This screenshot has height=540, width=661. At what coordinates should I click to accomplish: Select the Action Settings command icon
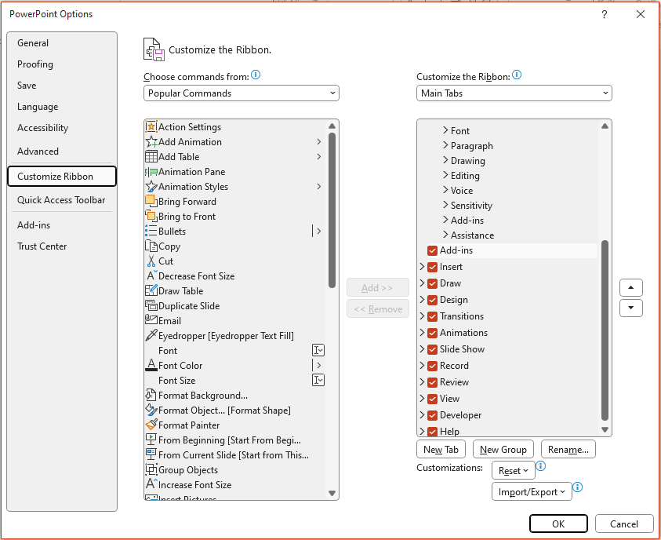tap(151, 126)
